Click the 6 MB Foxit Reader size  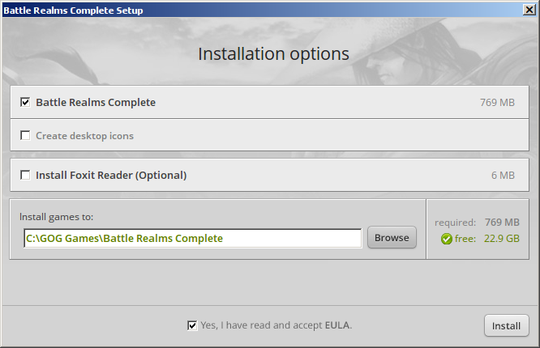(x=503, y=176)
